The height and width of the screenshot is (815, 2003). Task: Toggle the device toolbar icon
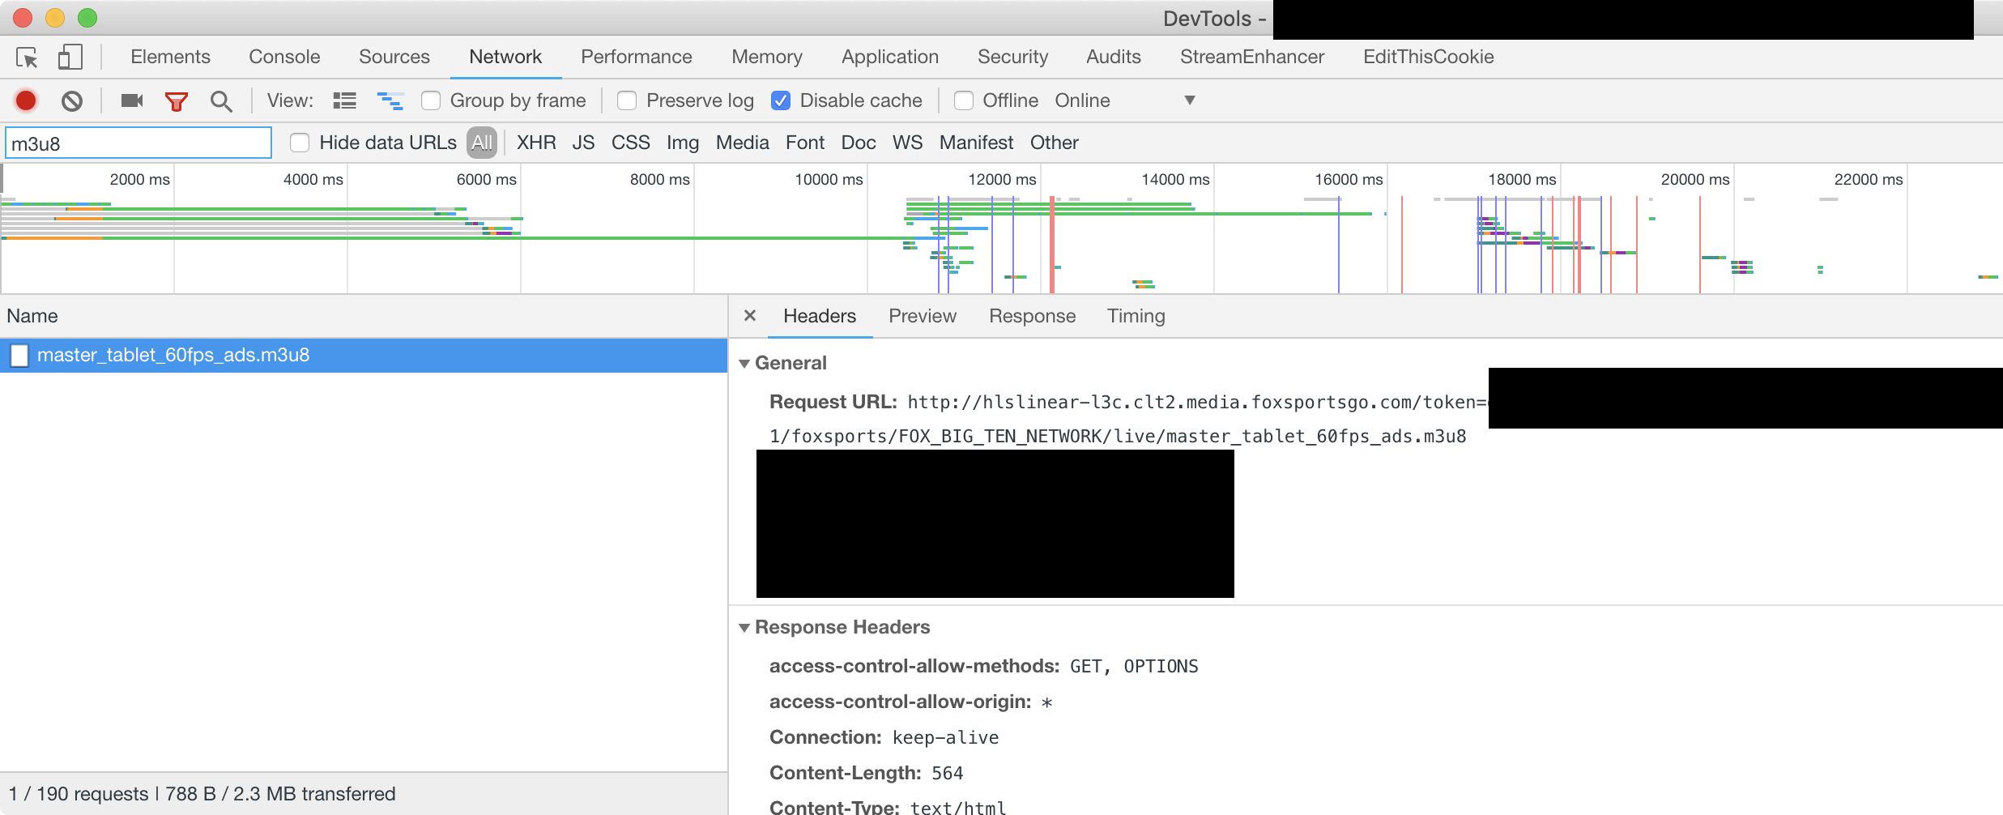tap(70, 58)
